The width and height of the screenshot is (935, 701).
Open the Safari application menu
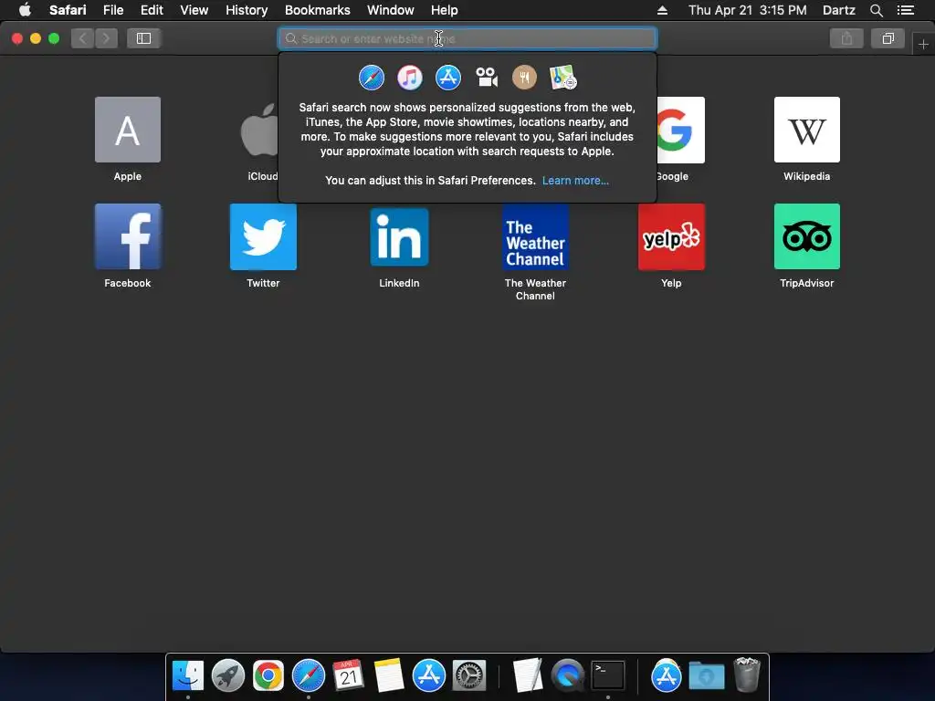click(x=68, y=10)
